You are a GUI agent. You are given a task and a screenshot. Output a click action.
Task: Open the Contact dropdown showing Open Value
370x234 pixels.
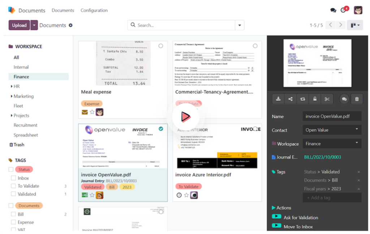pyautogui.click(x=332, y=130)
